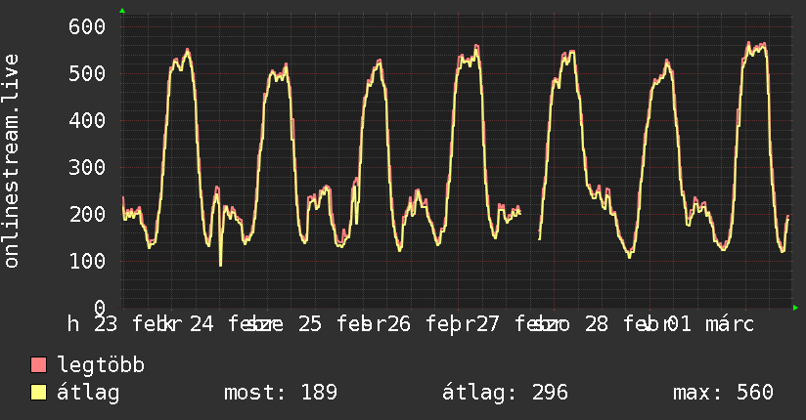Click the 'átlag: 296' statistic
806x420 pixels.
pyautogui.click(x=505, y=393)
